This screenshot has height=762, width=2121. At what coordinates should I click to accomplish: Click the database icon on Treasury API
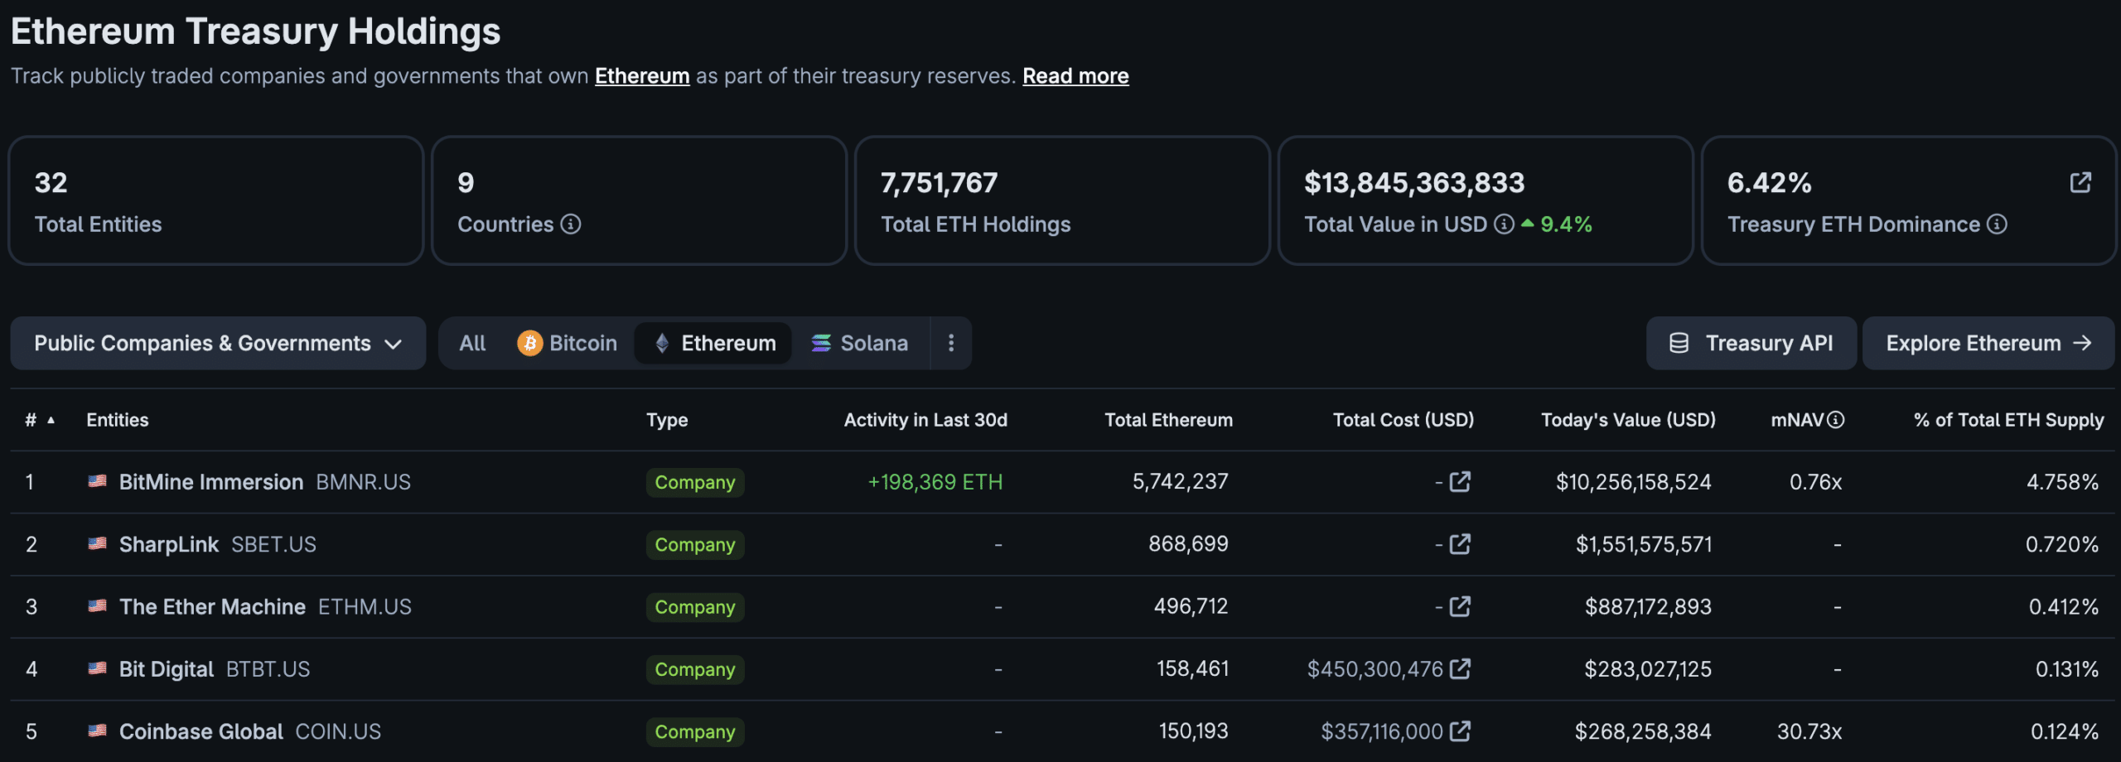[1679, 343]
